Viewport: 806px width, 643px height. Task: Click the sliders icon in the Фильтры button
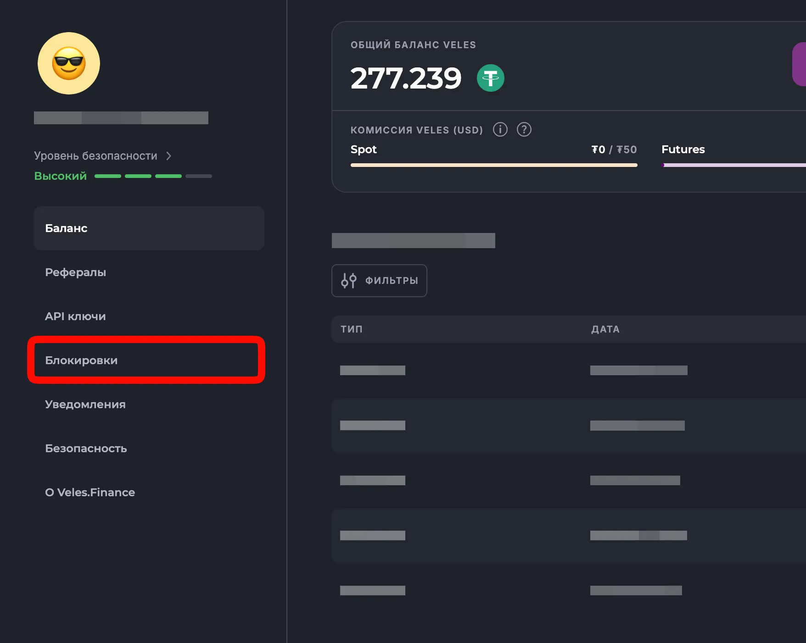pyautogui.click(x=349, y=281)
